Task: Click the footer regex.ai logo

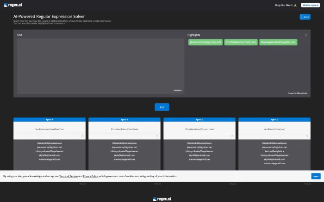Action: (162, 199)
